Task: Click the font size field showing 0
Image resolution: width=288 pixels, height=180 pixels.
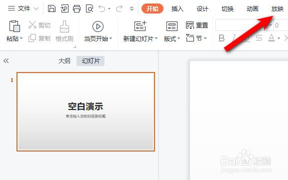Action: 280,25
